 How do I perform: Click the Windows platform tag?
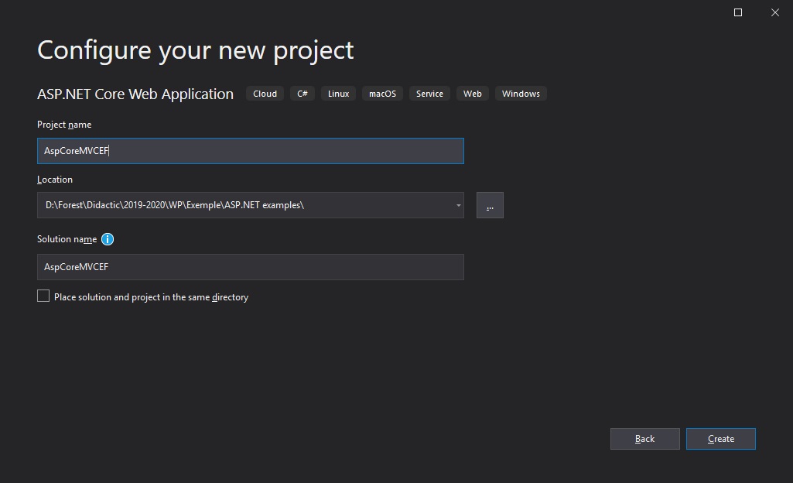pos(521,94)
